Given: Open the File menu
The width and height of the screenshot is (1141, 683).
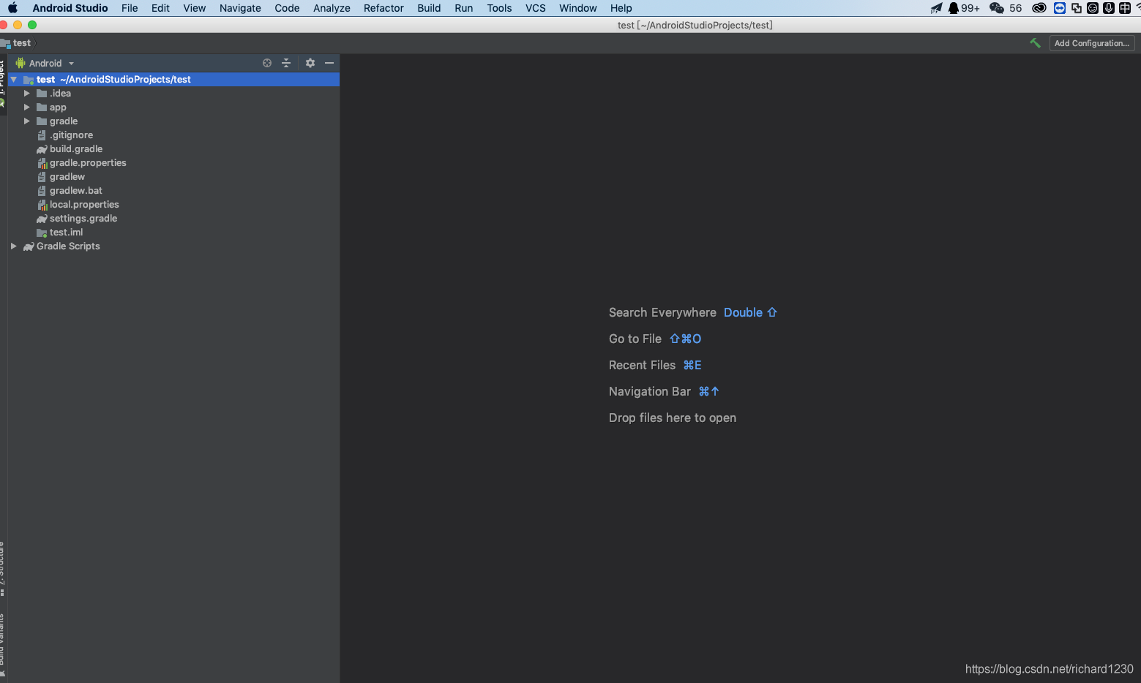Looking at the screenshot, I should click(130, 8).
